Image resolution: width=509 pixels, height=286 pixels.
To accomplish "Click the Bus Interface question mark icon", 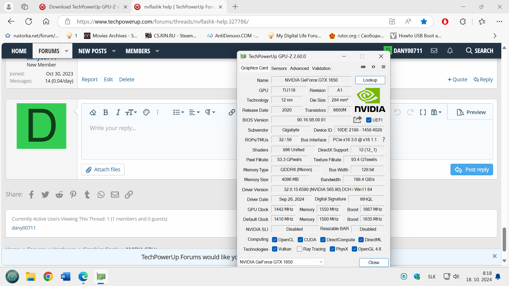I will (x=384, y=140).
